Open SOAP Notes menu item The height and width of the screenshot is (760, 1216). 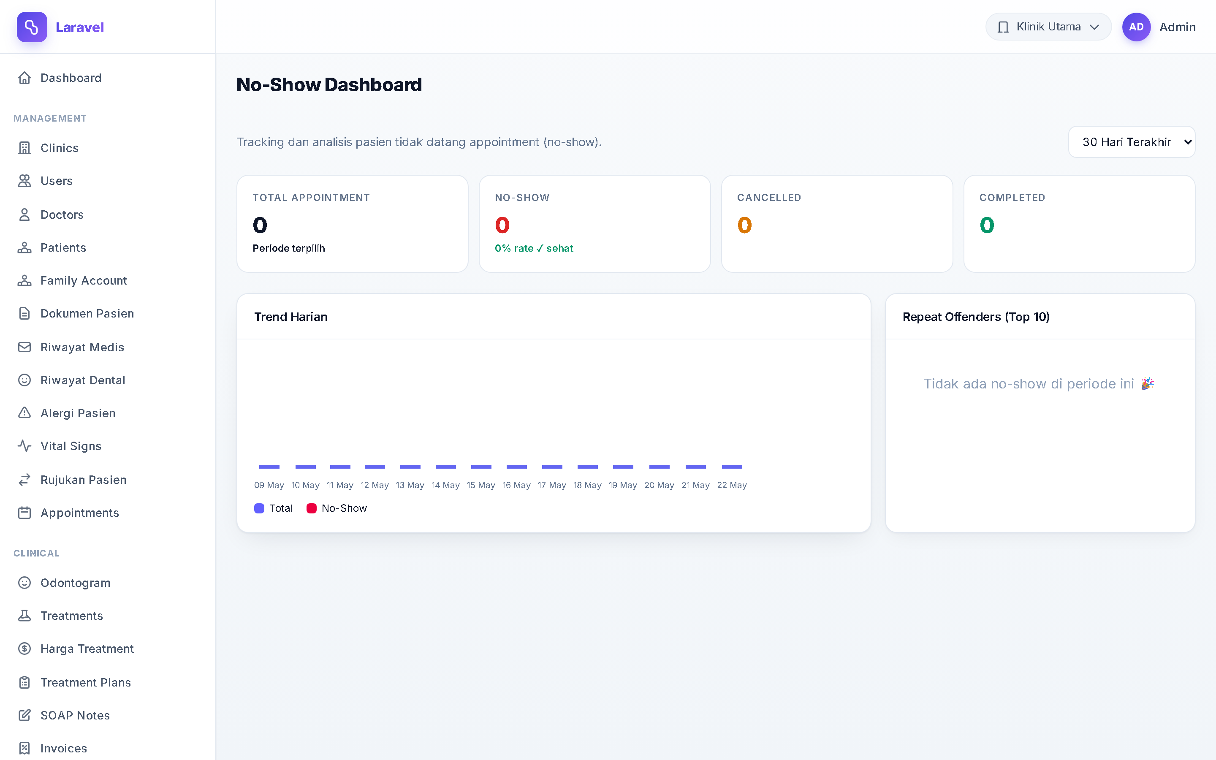pos(108,715)
